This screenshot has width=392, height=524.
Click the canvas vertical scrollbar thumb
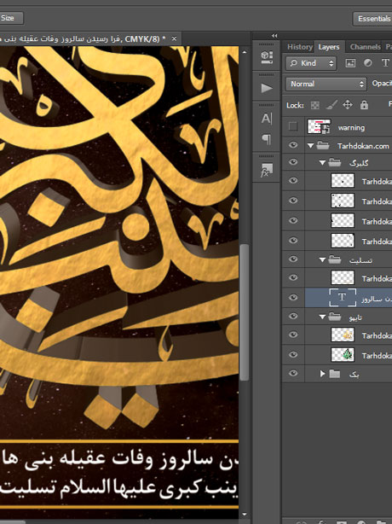point(245,312)
